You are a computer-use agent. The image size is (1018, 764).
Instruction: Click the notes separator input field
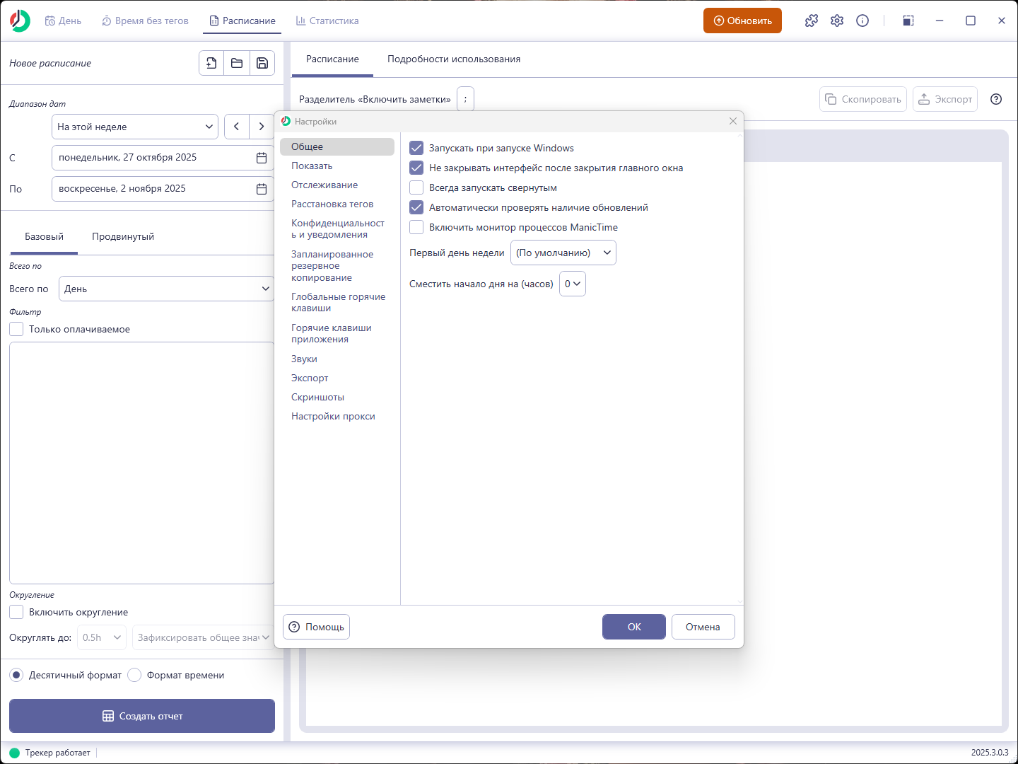pyautogui.click(x=465, y=99)
